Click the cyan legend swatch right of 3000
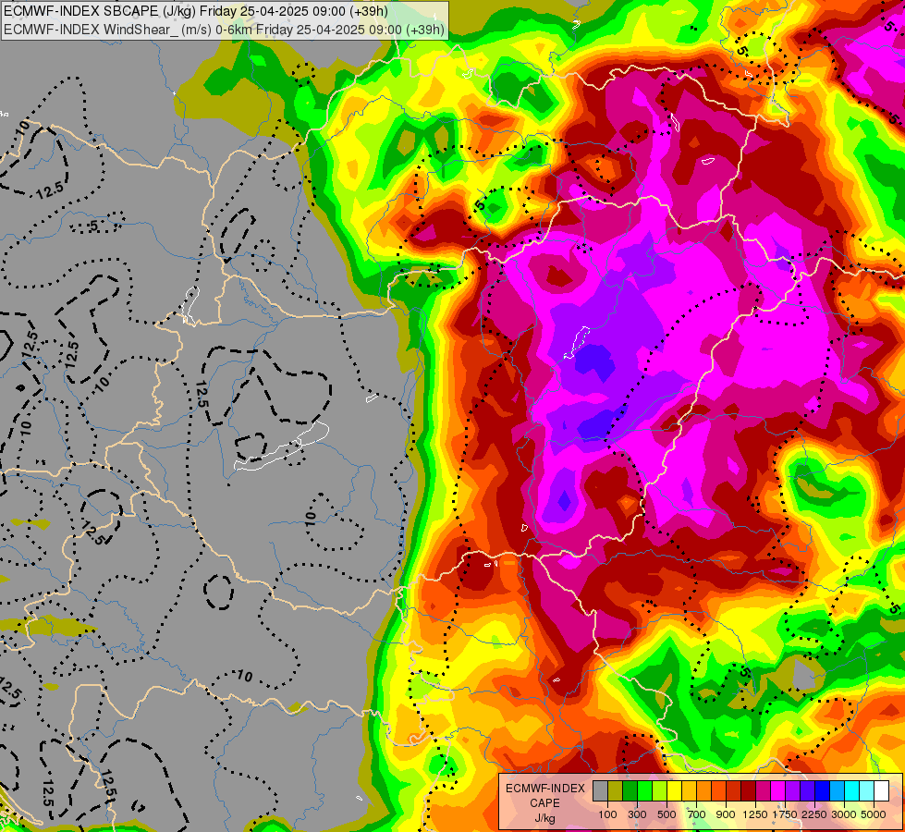 tap(852, 791)
